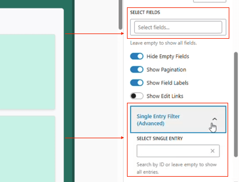Click the Hide Empty Fields toggle switch icon

(136, 56)
